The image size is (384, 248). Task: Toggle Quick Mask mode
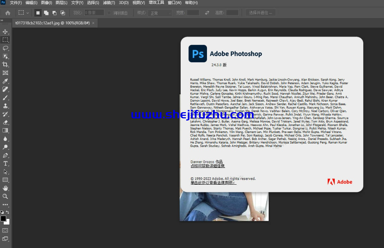(5, 231)
